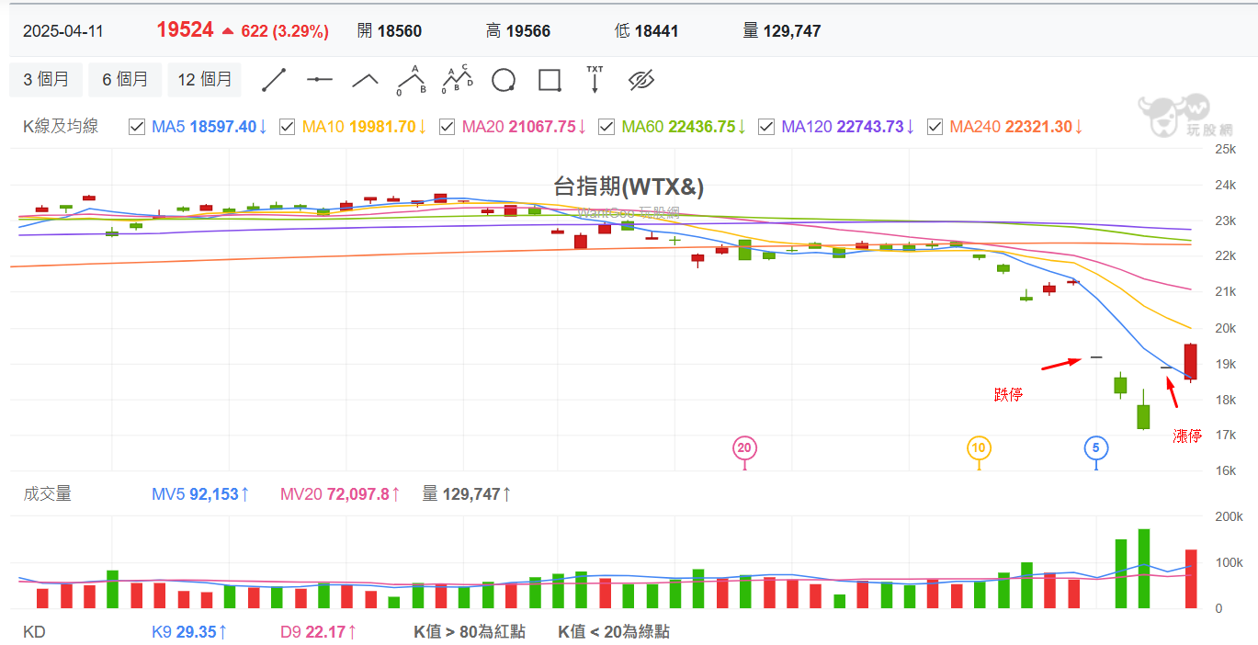Uncheck the MA120 moving average checkbox
Image resolution: width=1258 pixels, height=645 pixels.
pyautogui.click(x=766, y=127)
